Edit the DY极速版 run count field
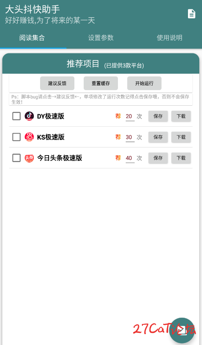 click(130, 117)
